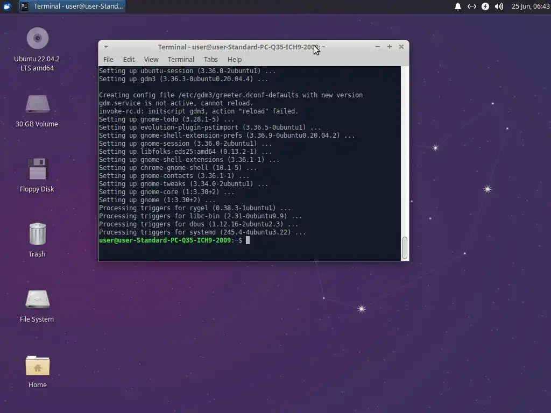Click the 'Setting up gnome-core' line
551x413 pixels.
click(166, 192)
